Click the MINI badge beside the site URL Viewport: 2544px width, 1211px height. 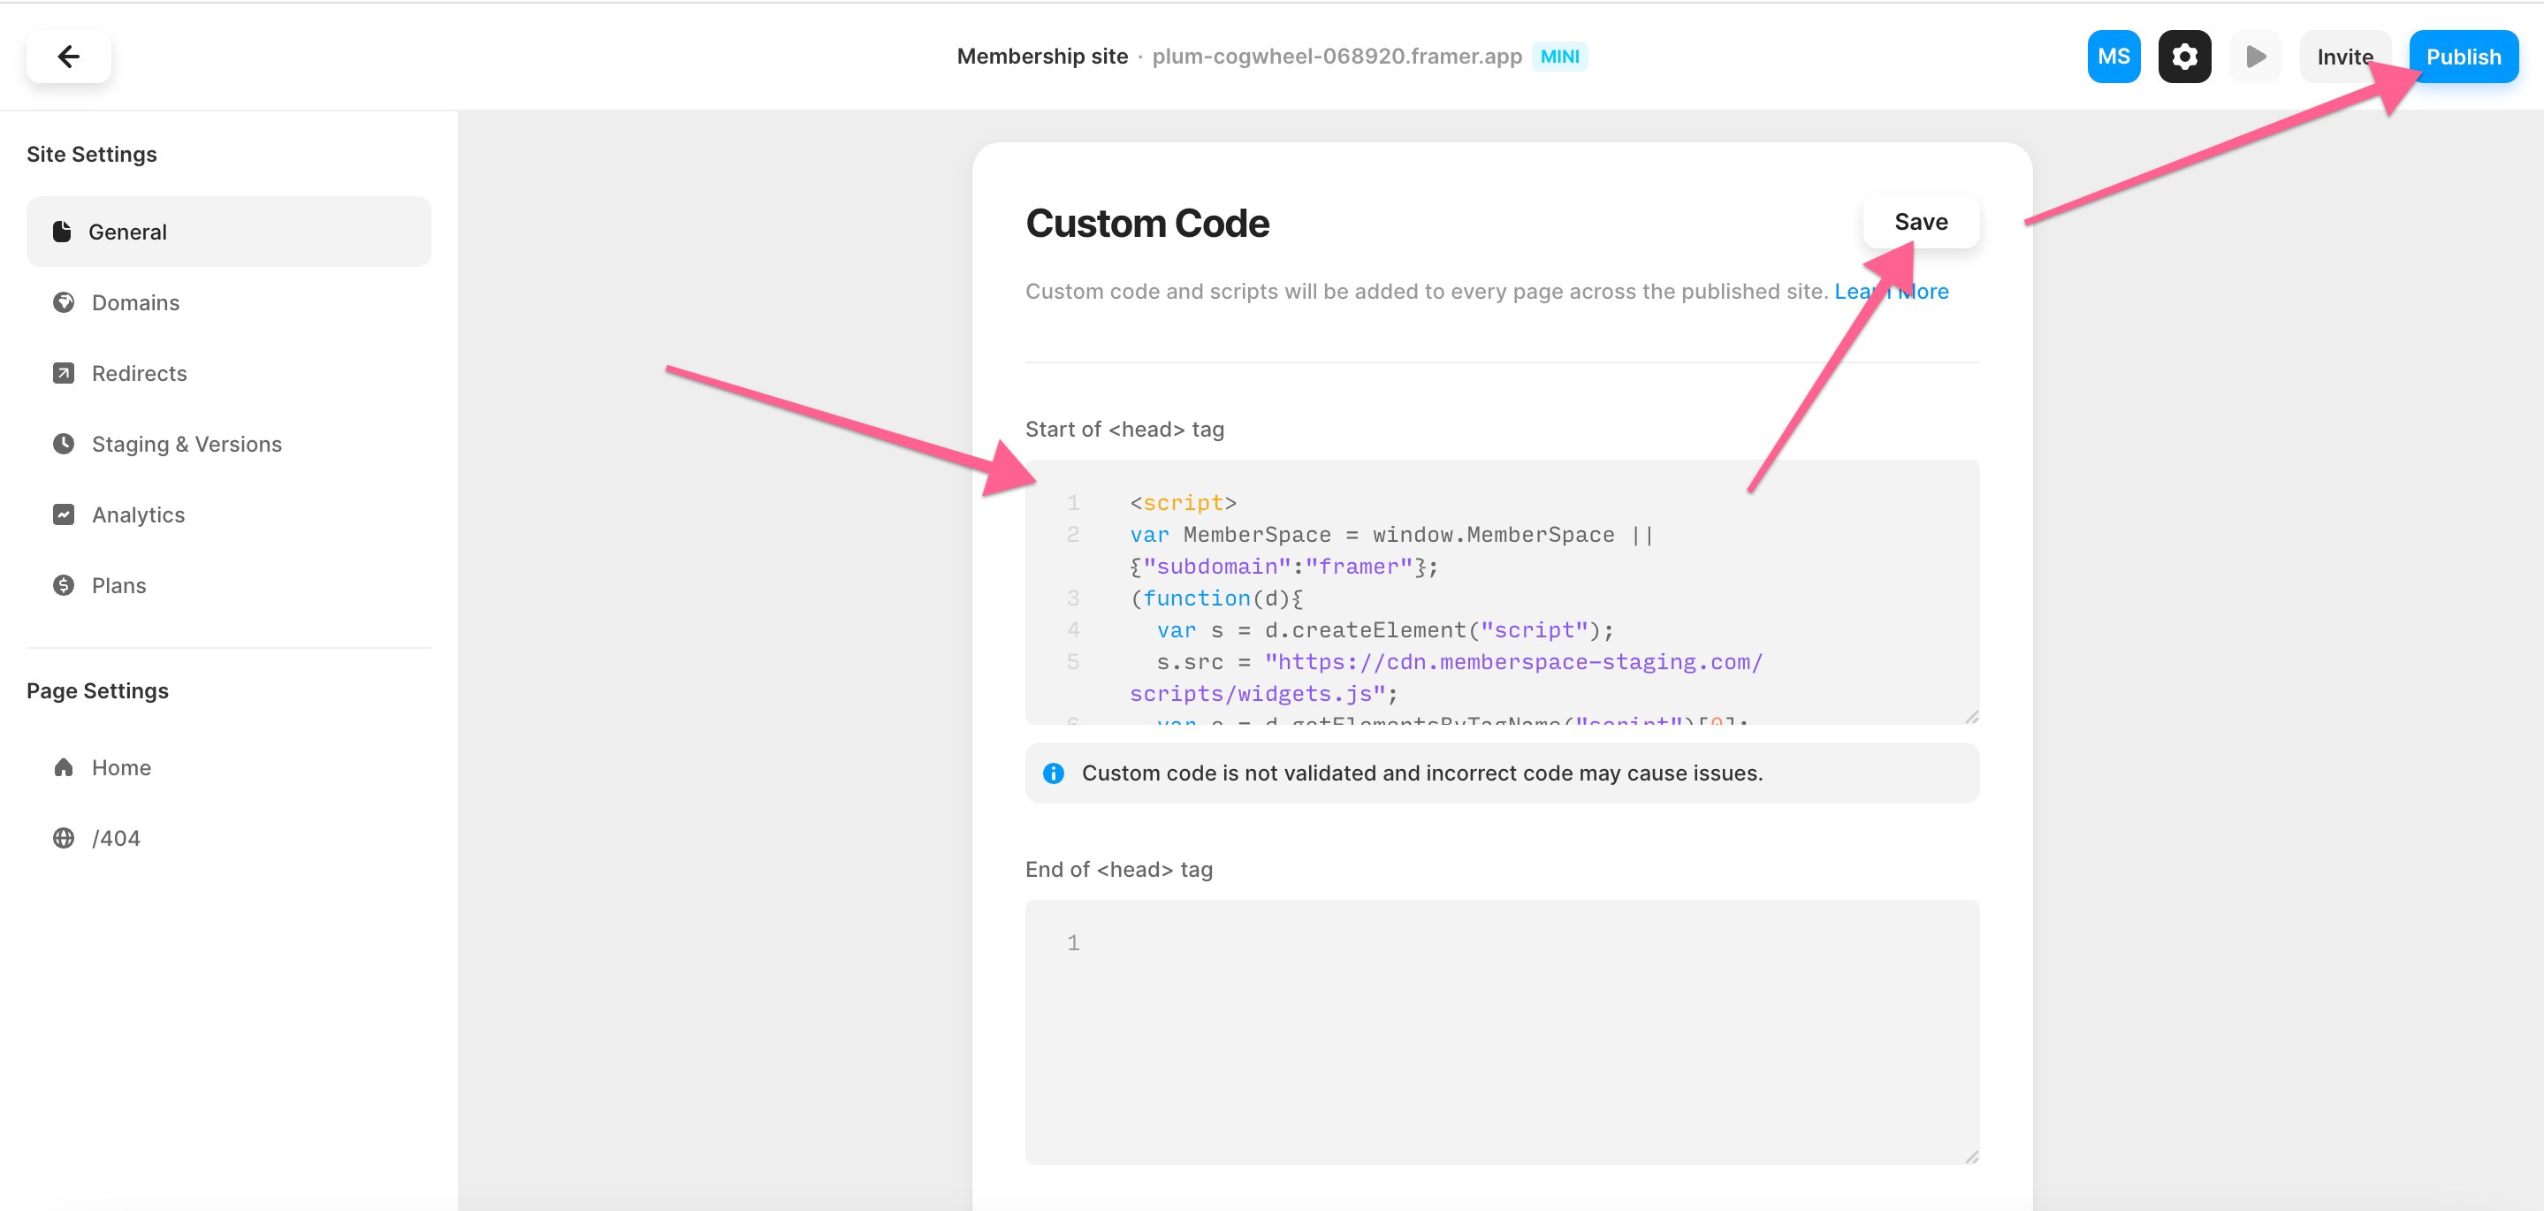coord(1560,57)
